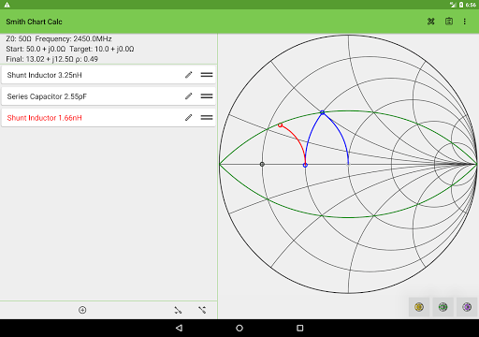Edit the Series Capacitor 2.55pF component
The width and height of the screenshot is (479, 337).
click(188, 96)
